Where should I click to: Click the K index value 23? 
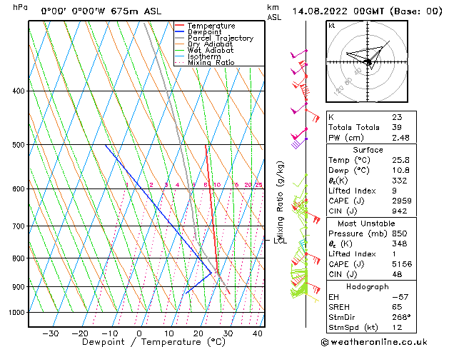pos(397,117)
